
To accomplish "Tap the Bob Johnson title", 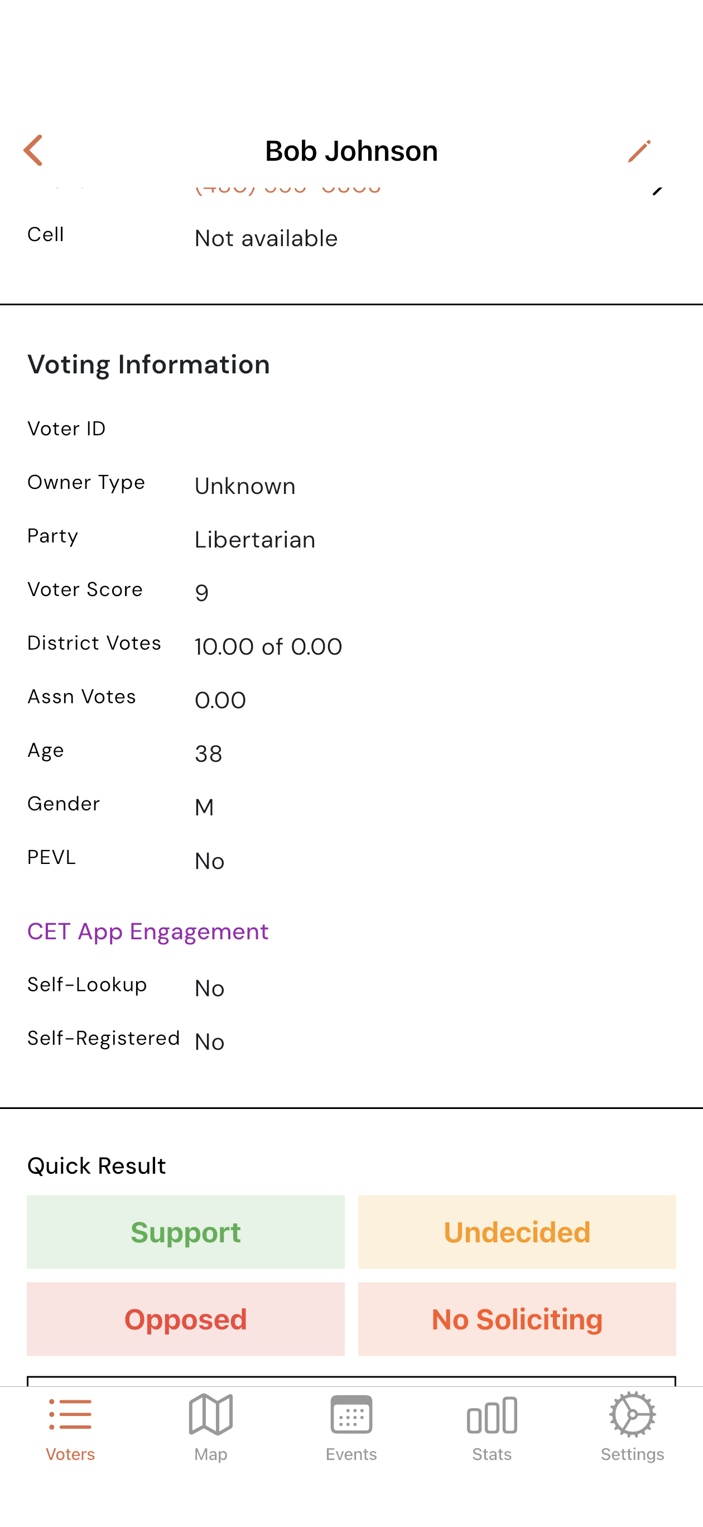I will coord(351,151).
